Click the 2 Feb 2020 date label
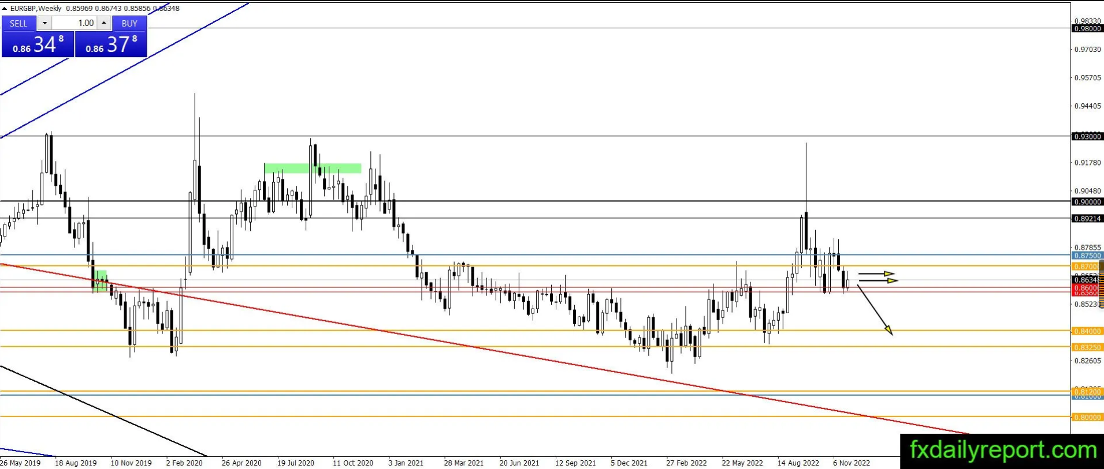 coord(184,463)
